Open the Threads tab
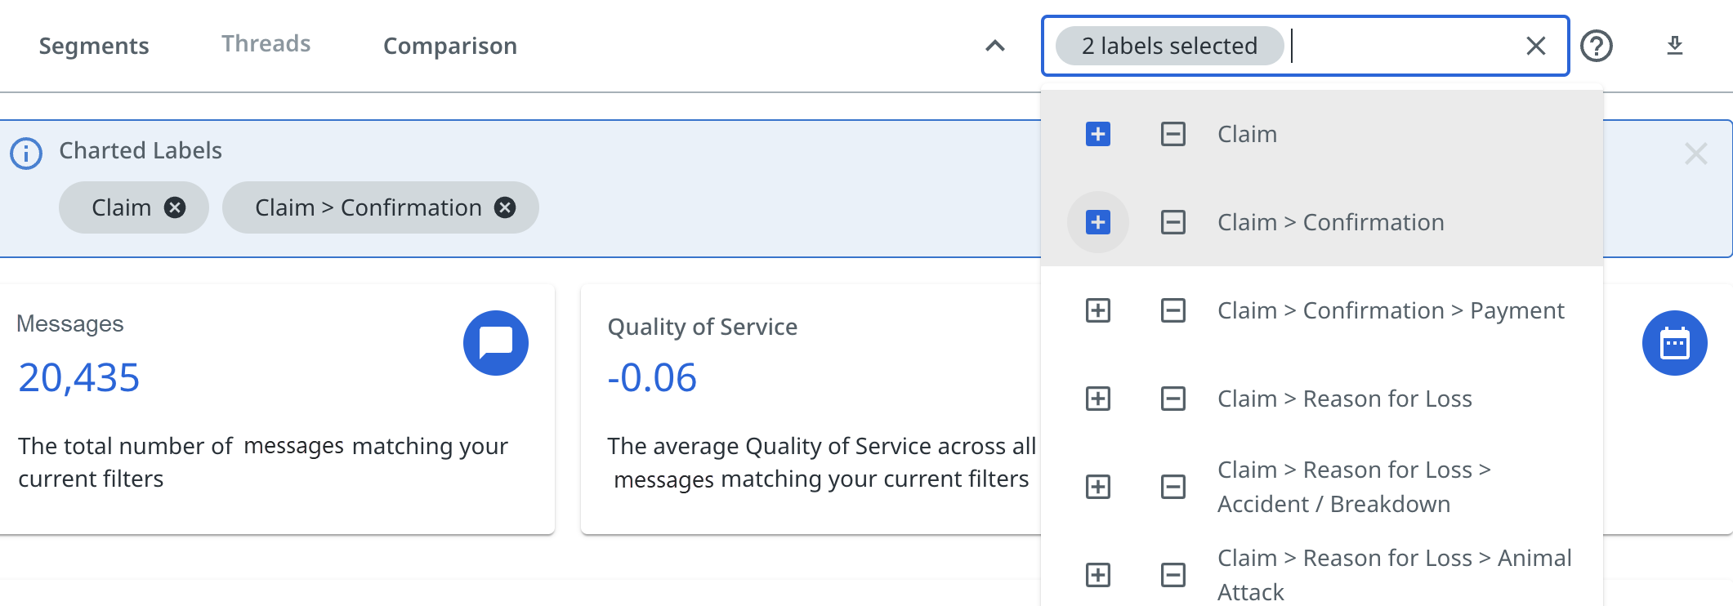1733x606 pixels. pos(266,43)
